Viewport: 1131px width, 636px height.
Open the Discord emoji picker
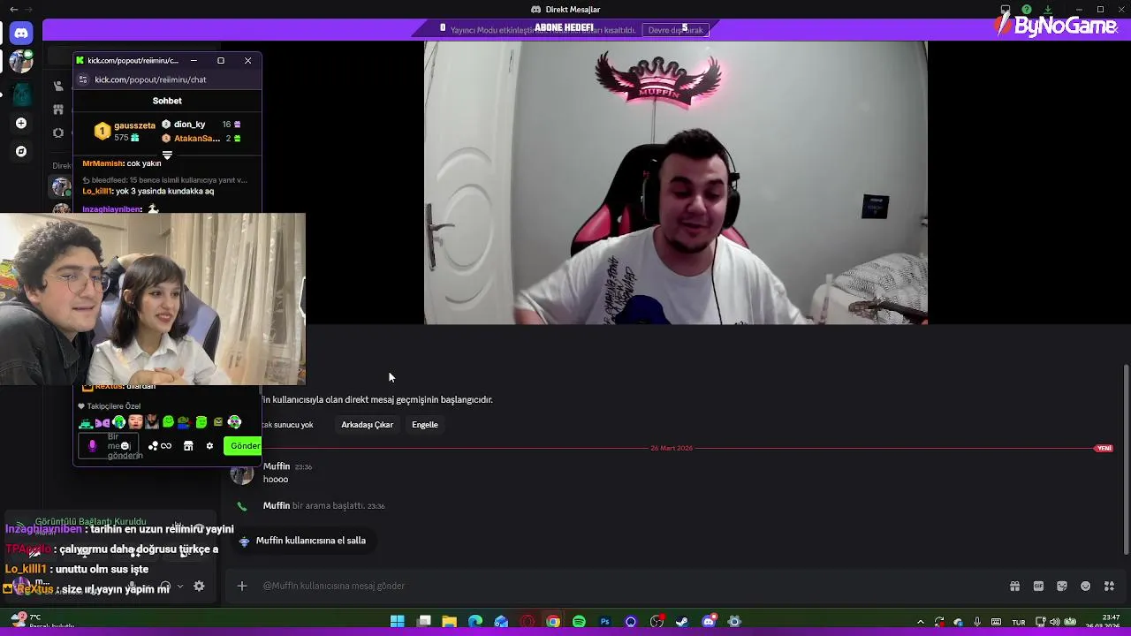click(x=1086, y=586)
